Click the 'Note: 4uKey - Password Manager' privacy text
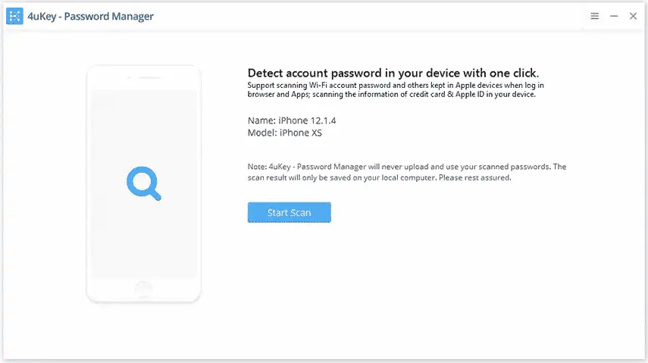The image size is (648, 363). tap(407, 172)
